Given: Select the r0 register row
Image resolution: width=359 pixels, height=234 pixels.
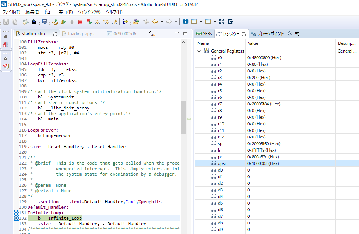Looking at the screenshot, I should click(x=277, y=58).
